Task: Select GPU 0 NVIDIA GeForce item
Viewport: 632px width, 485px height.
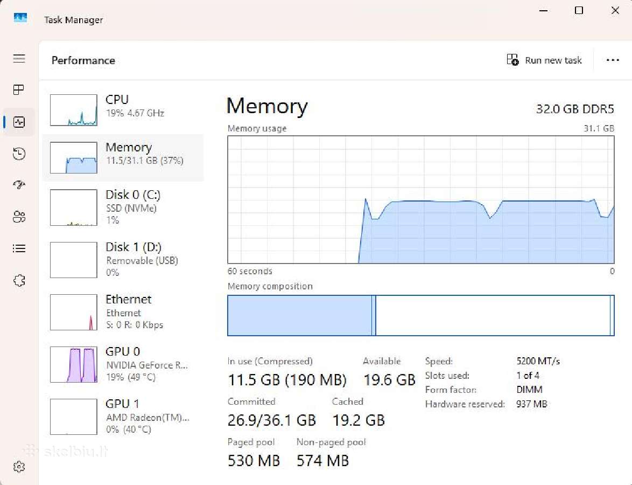Action: (123, 364)
